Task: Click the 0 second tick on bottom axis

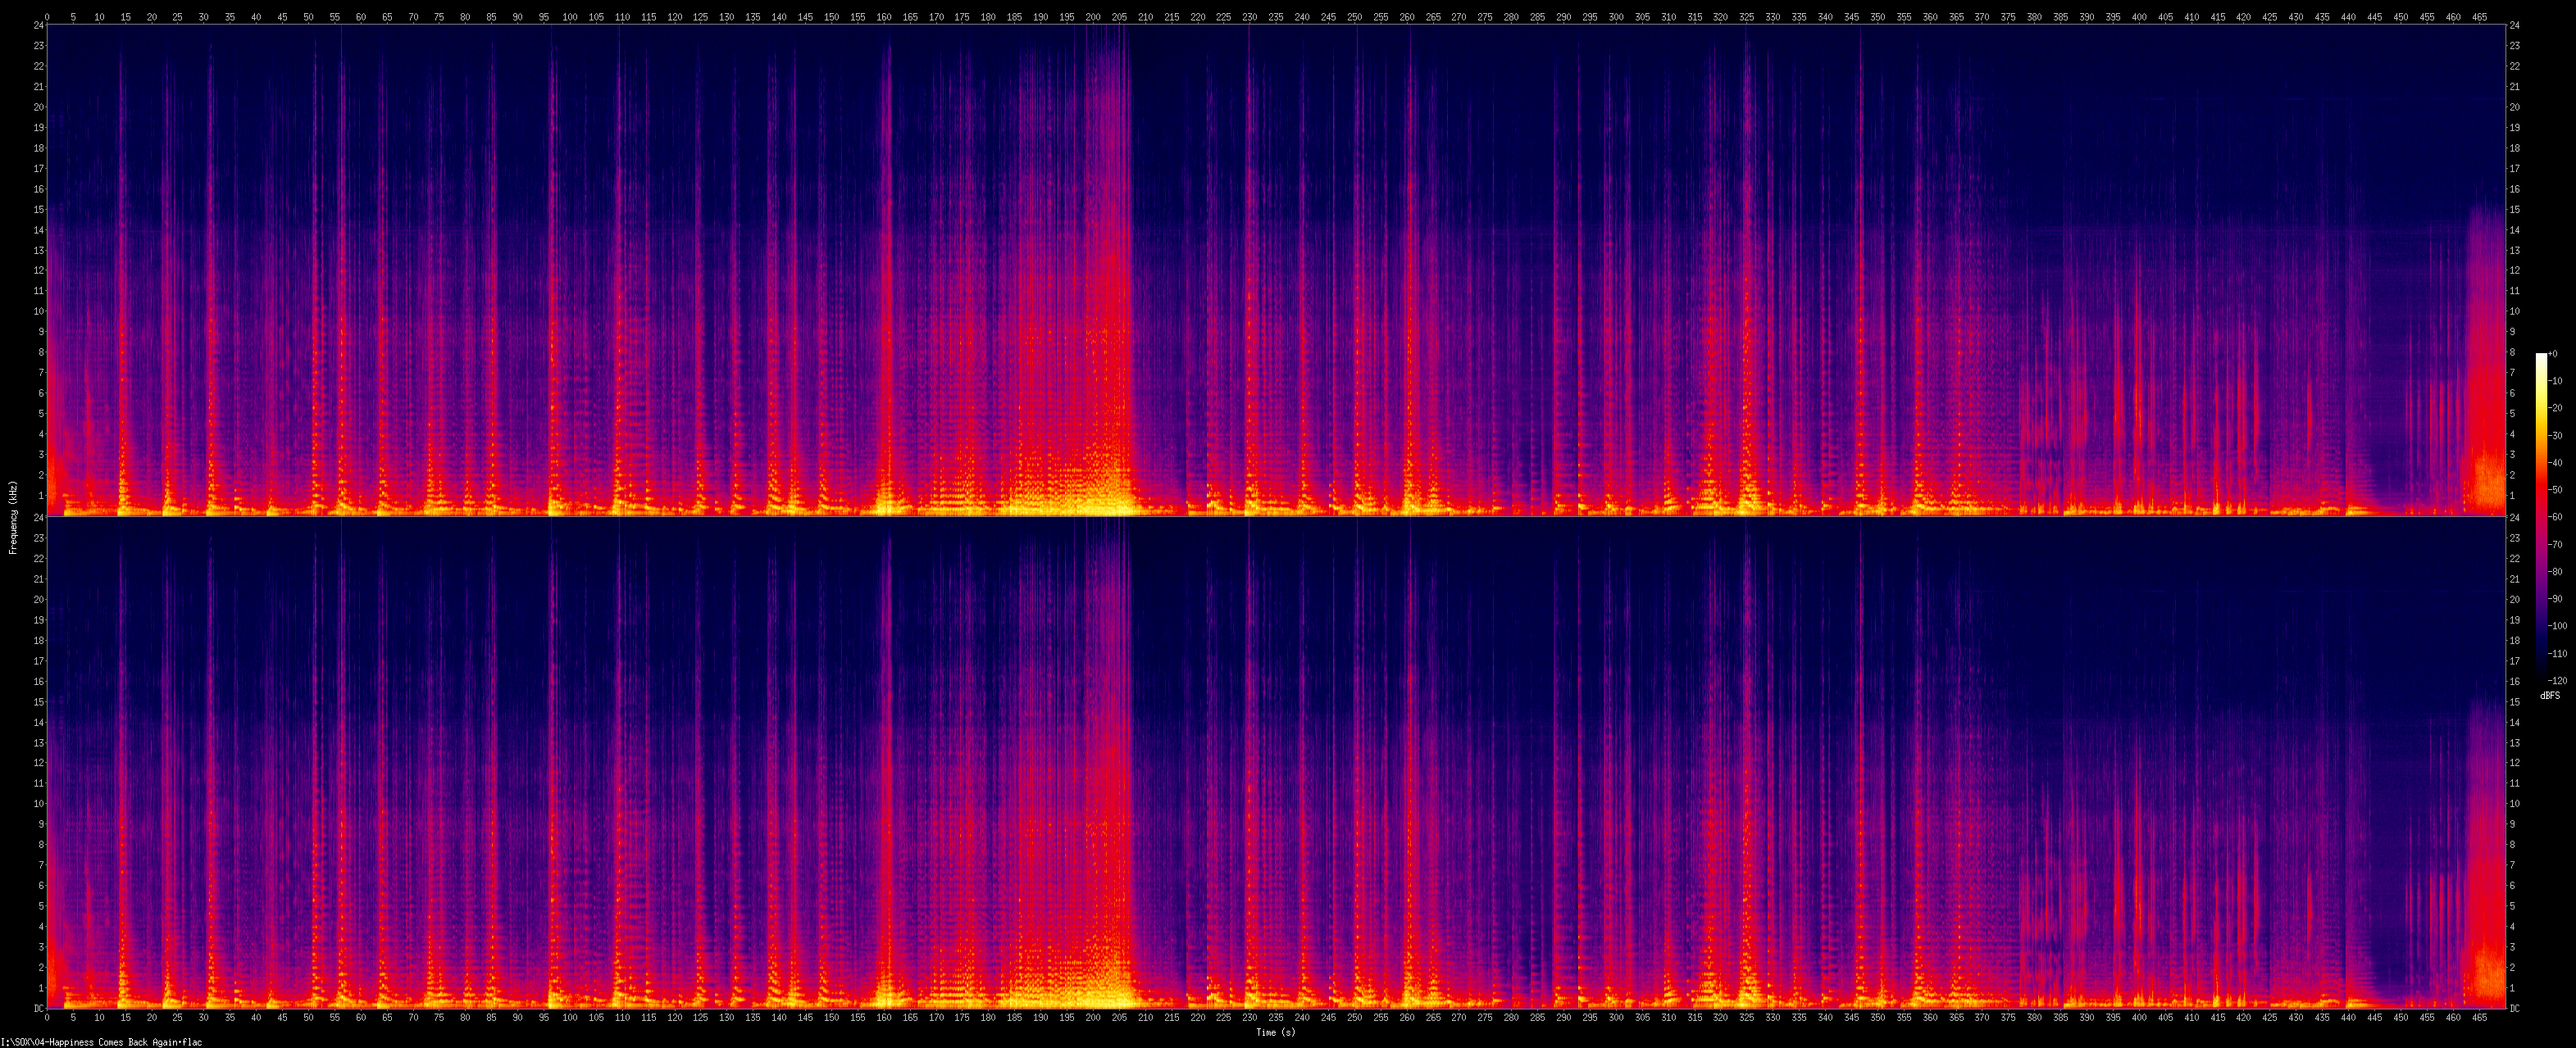Action: point(47,1018)
